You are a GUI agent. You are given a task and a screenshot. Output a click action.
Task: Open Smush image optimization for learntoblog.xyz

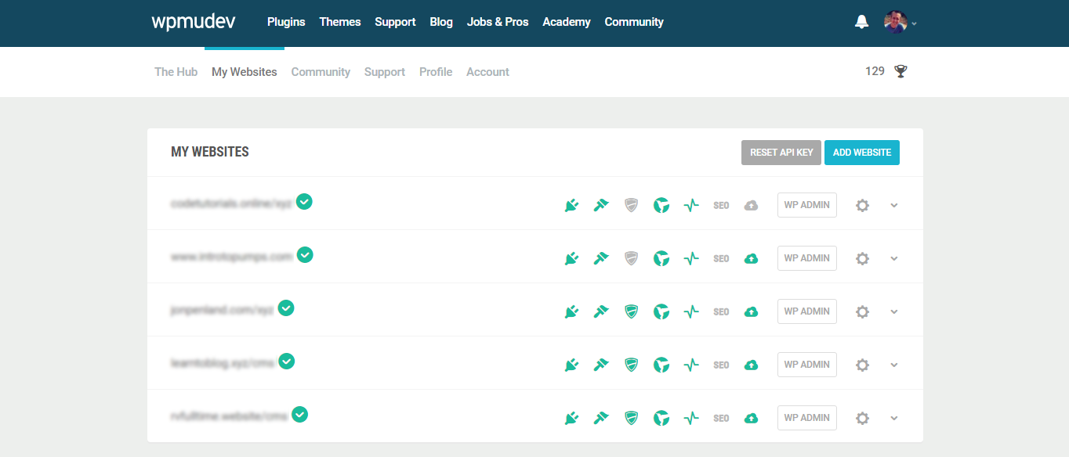tap(661, 365)
